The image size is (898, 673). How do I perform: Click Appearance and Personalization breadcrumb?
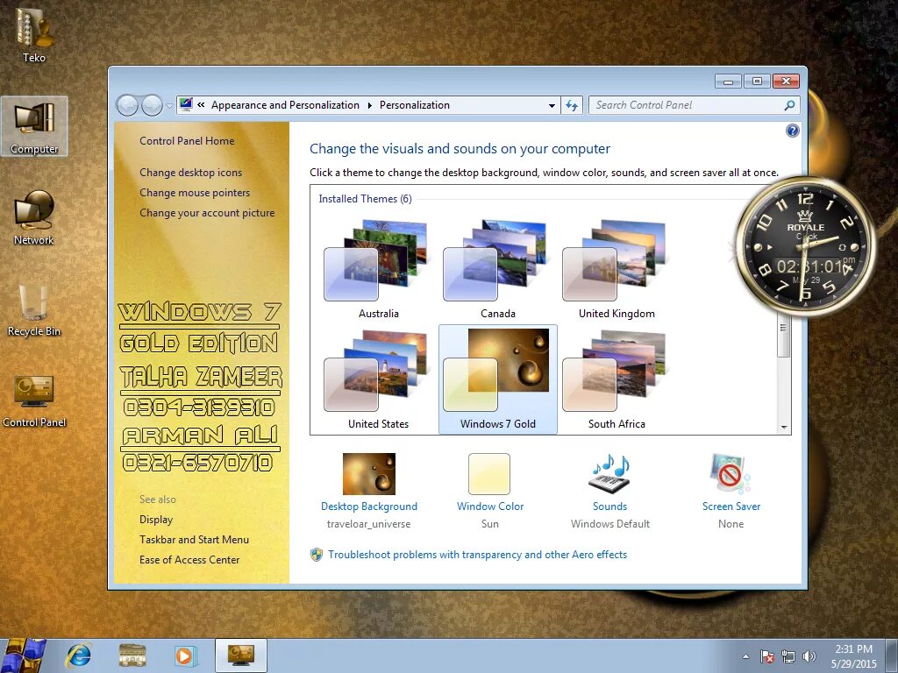[285, 105]
